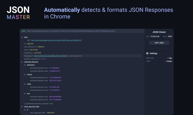
Task: Click the green JSON label in the address bar
Action: click(23, 31)
